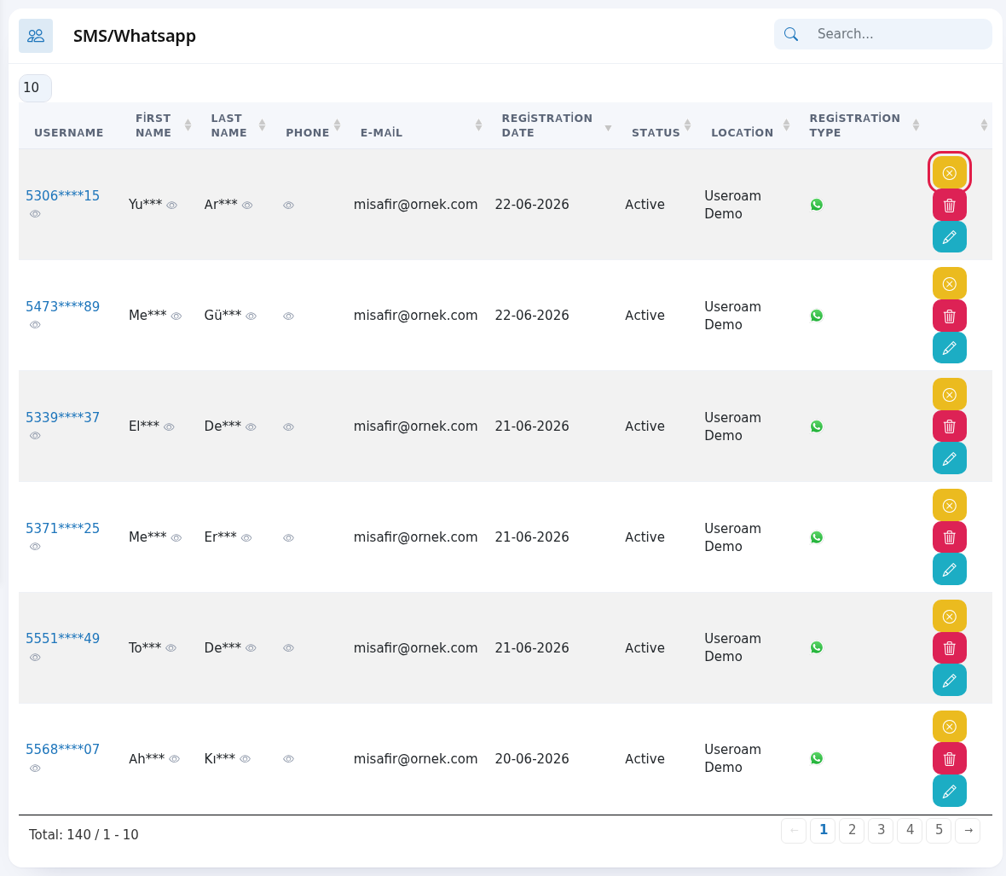Edit user 5568****07 with the pencil icon
The width and height of the screenshot is (1006, 876).
point(950,792)
